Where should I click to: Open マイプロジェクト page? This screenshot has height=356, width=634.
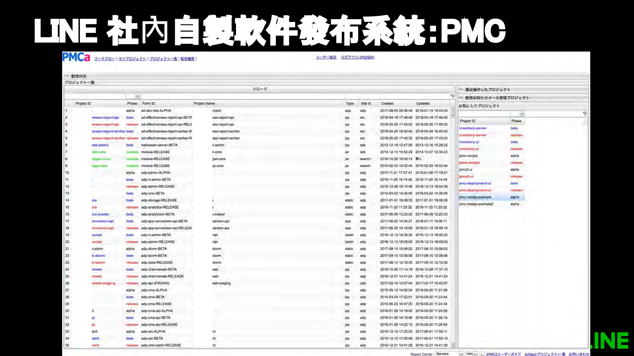(x=132, y=58)
